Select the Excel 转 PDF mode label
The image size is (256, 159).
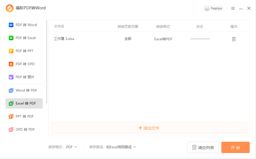[x=26, y=103]
